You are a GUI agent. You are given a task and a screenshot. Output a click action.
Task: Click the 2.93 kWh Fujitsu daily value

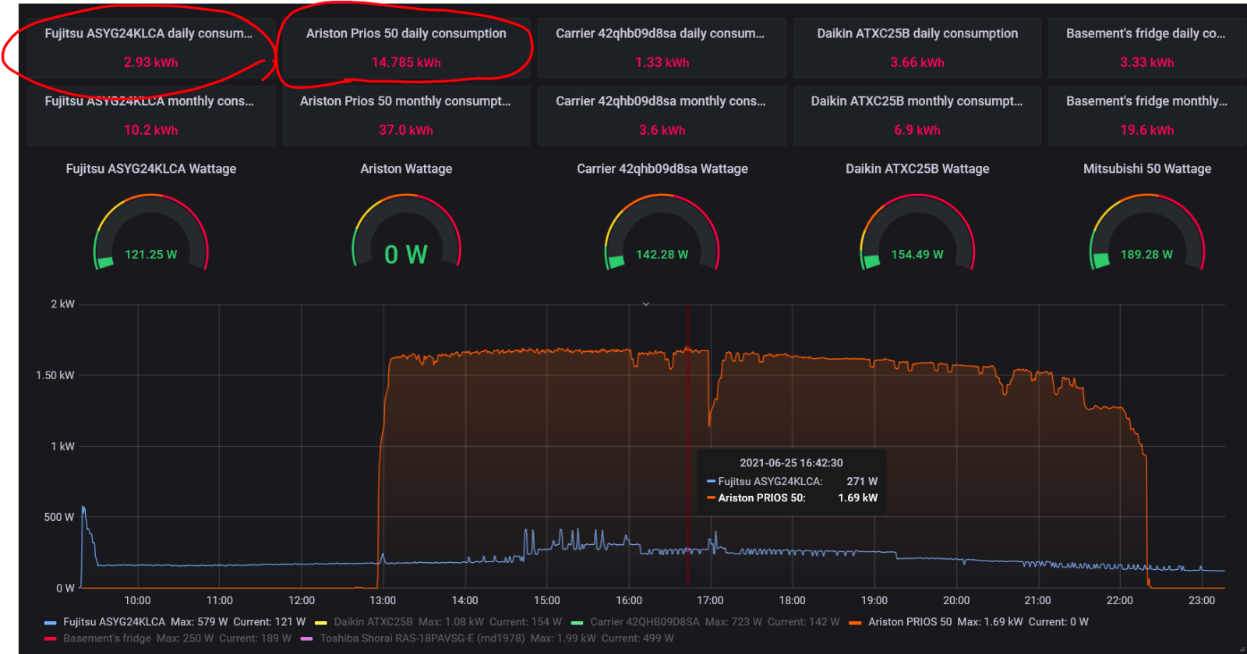150,62
